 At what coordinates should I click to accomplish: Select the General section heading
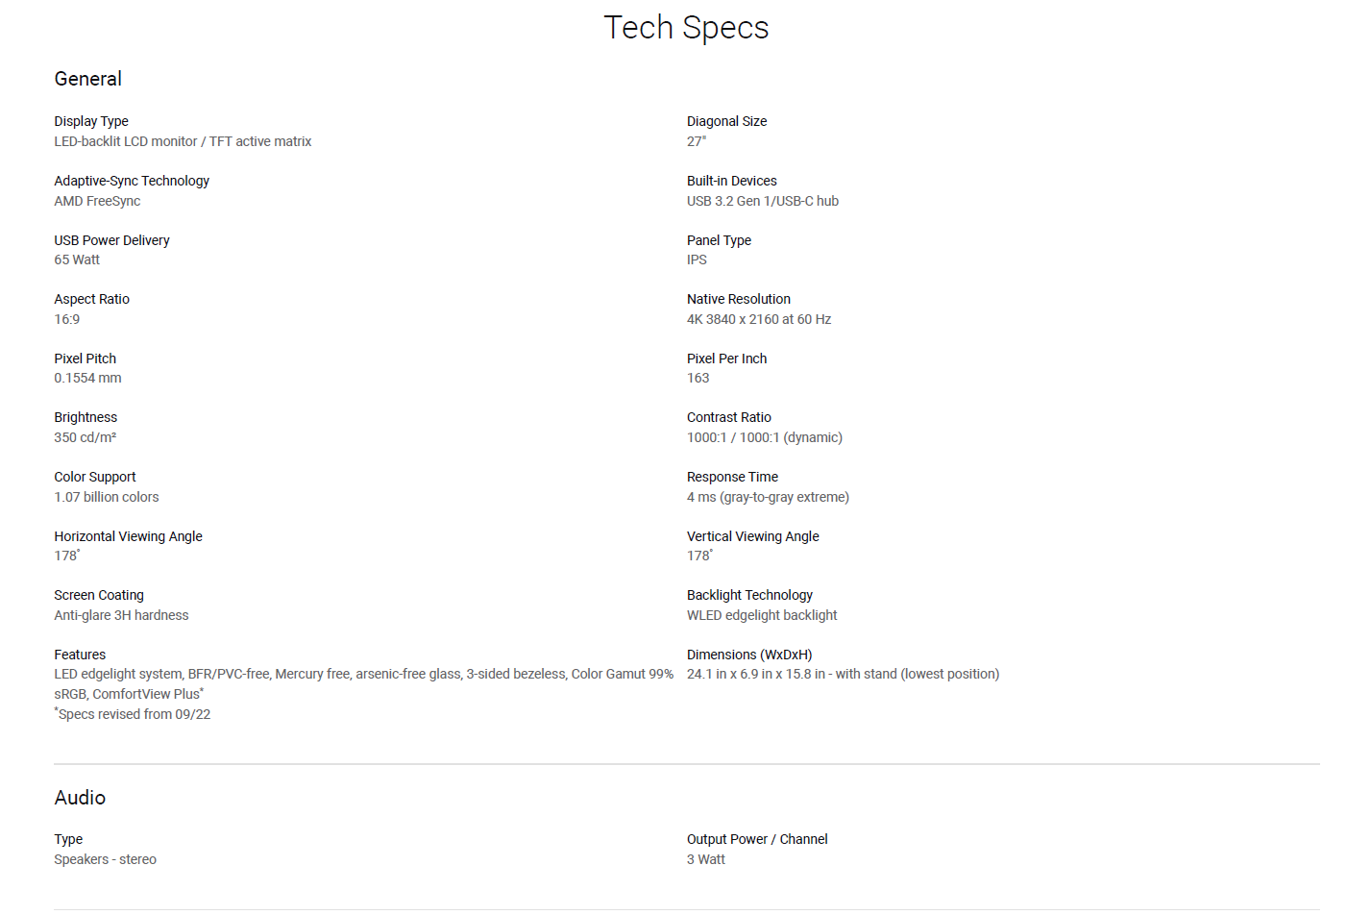coord(87,79)
